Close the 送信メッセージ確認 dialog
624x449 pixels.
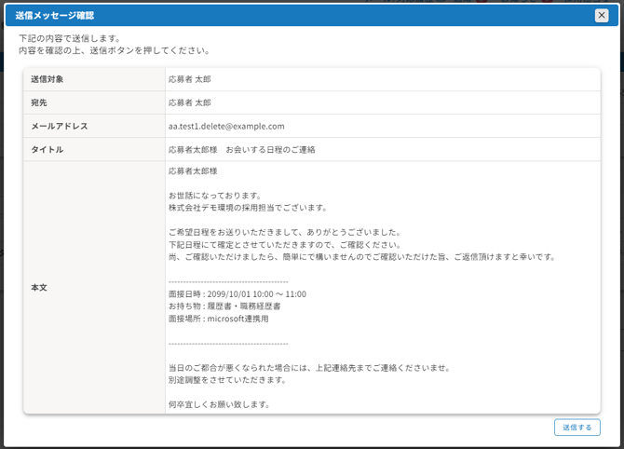(x=602, y=15)
